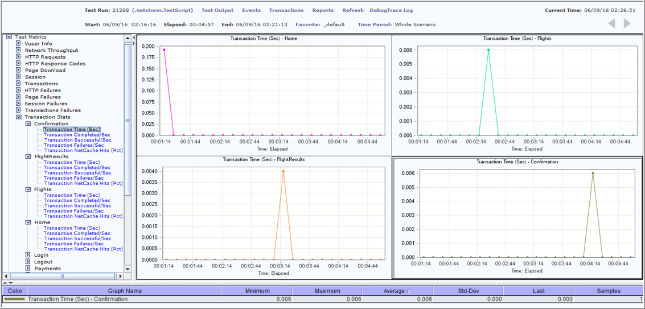Screen dimensions: 645x309
Task: Expand the Page Failures node
Action: click(x=18, y=97)
